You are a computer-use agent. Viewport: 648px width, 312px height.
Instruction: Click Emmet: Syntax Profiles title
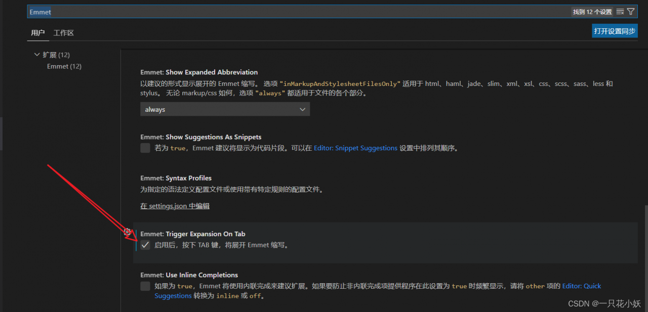point(176,178)
